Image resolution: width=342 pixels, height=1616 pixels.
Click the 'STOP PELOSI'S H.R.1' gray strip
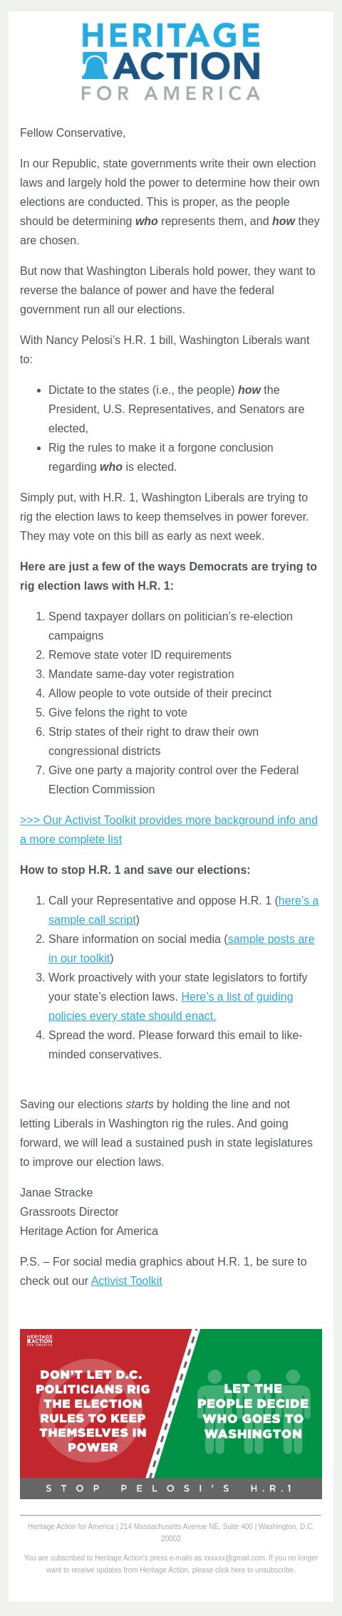pos(171,1489)
